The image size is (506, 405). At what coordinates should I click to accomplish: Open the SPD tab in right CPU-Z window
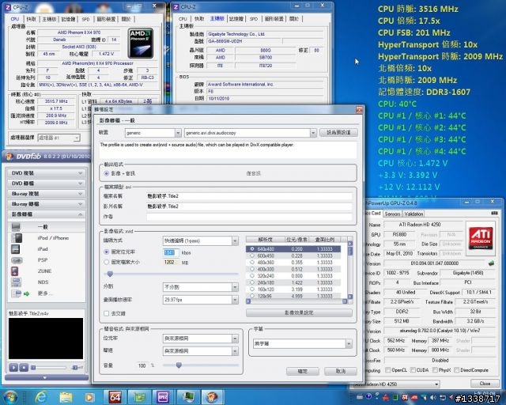tap(254, 19)
